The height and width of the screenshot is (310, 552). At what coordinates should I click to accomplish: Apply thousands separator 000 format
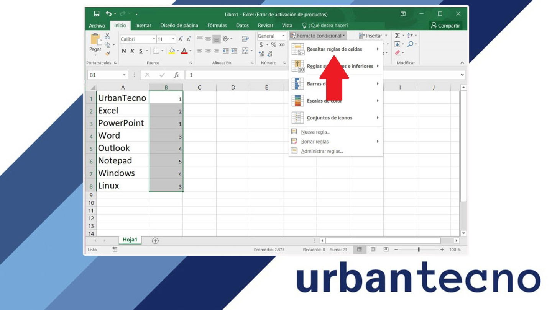pyautogui.click(x=282, y=45)
